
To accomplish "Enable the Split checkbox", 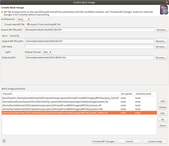I will (4, 52).
